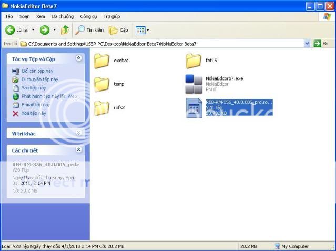The width and height of the screenshot is (336, 251).
Task: Click the Tìm kiếm search button
Action: pos(90,30)
